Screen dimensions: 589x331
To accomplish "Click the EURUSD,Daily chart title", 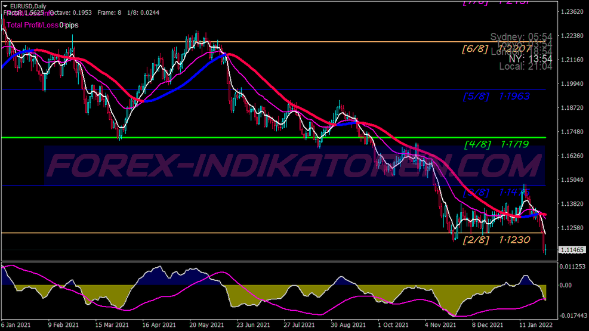I will [x=29, y=6].
